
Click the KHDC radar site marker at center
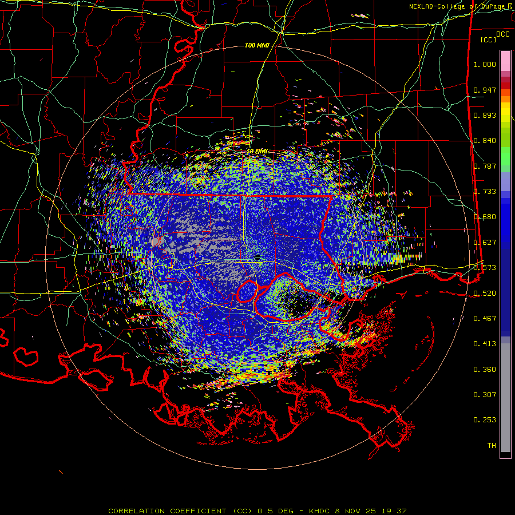[258, 257]
